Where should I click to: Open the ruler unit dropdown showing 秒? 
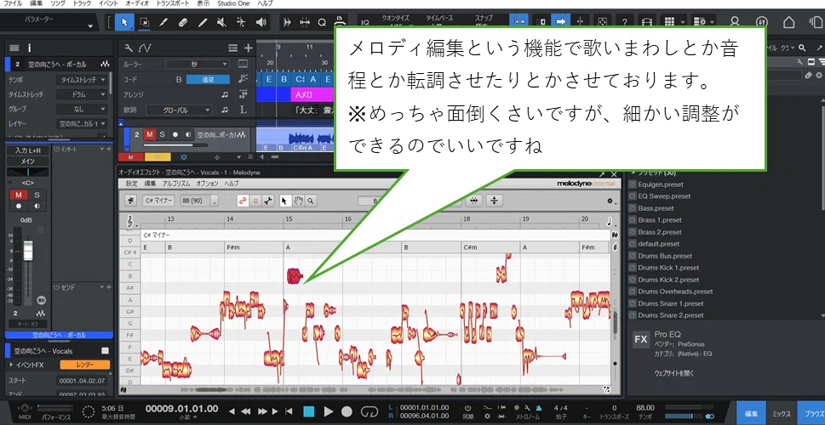point(198,64)
